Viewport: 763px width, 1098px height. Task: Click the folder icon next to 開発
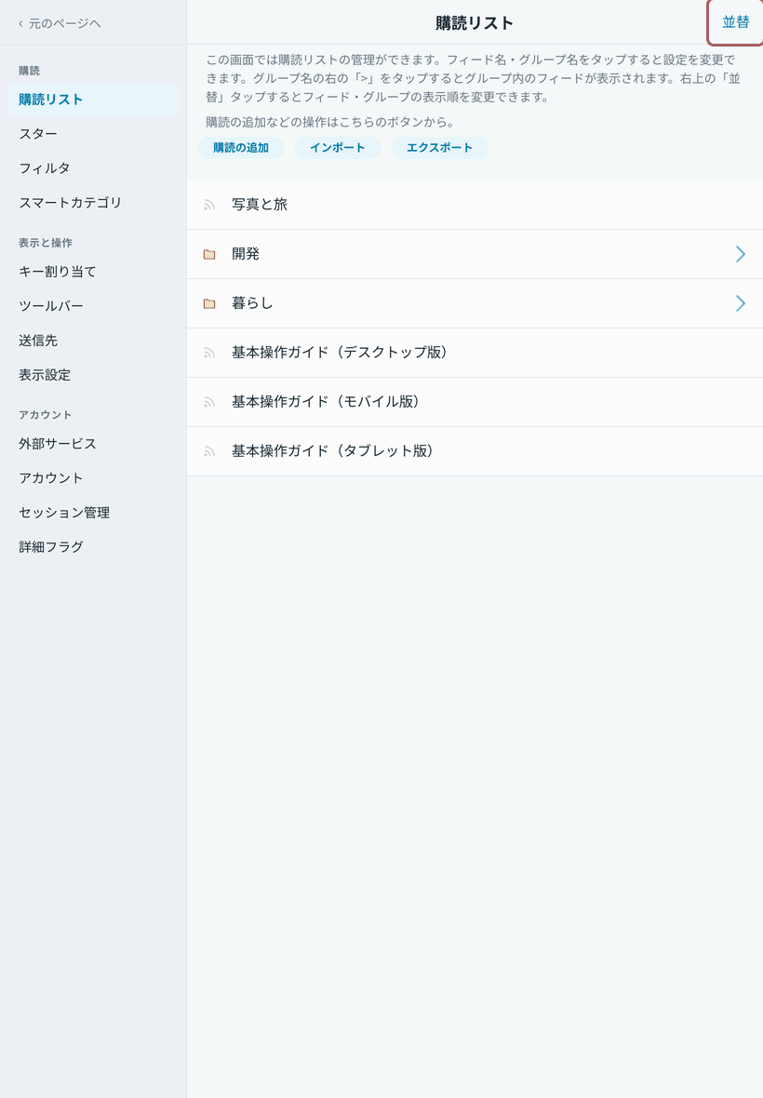[208, 254]
